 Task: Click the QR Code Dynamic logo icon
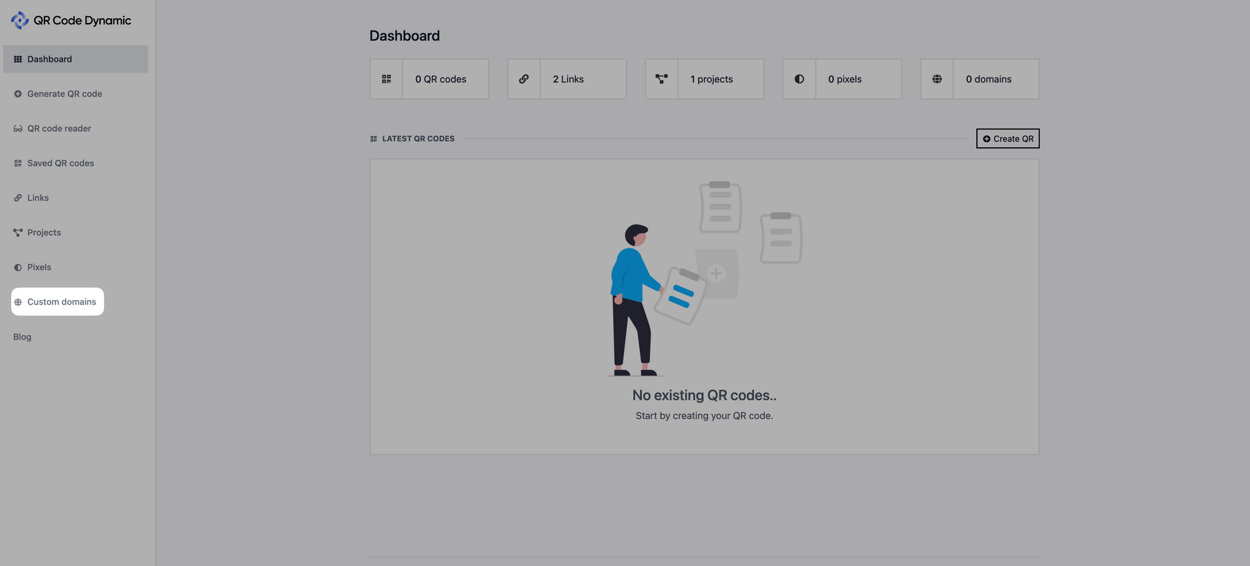pyautogui.click(x=19, y=21)
